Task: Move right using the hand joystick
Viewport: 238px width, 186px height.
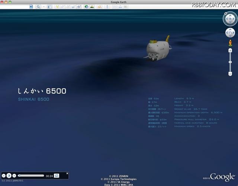Action: 234,33
